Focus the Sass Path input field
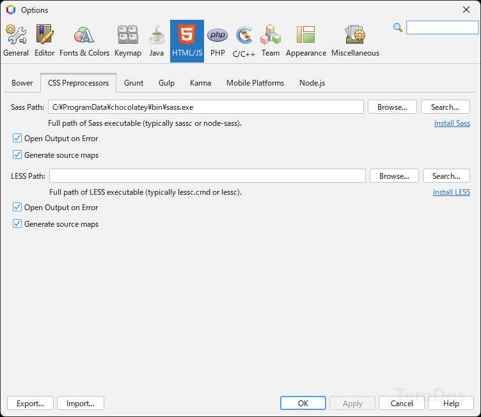This screenshot has height=417, width=481. click(206, 107)
